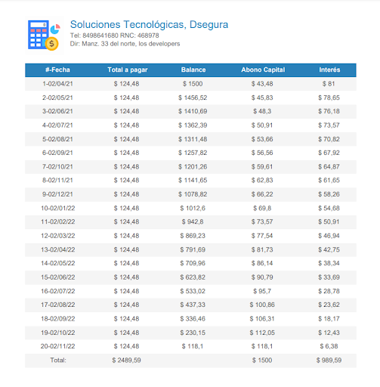The image size is (380, 387).
Task: Select the date cell '5-02/08/21'
Action: click(57, 139)
